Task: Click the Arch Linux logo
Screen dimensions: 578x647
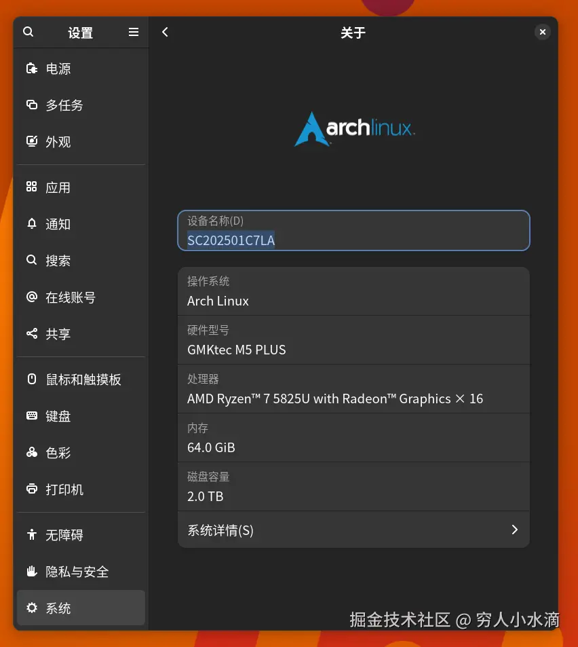Action: (x=355, y=129)
